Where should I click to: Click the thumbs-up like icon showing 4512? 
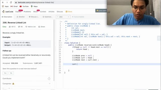tap(10, 27)
